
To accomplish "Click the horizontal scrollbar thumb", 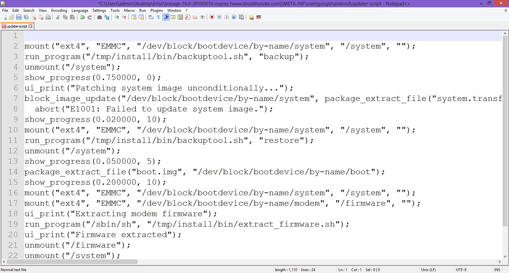I will click(x=72, y=262).
